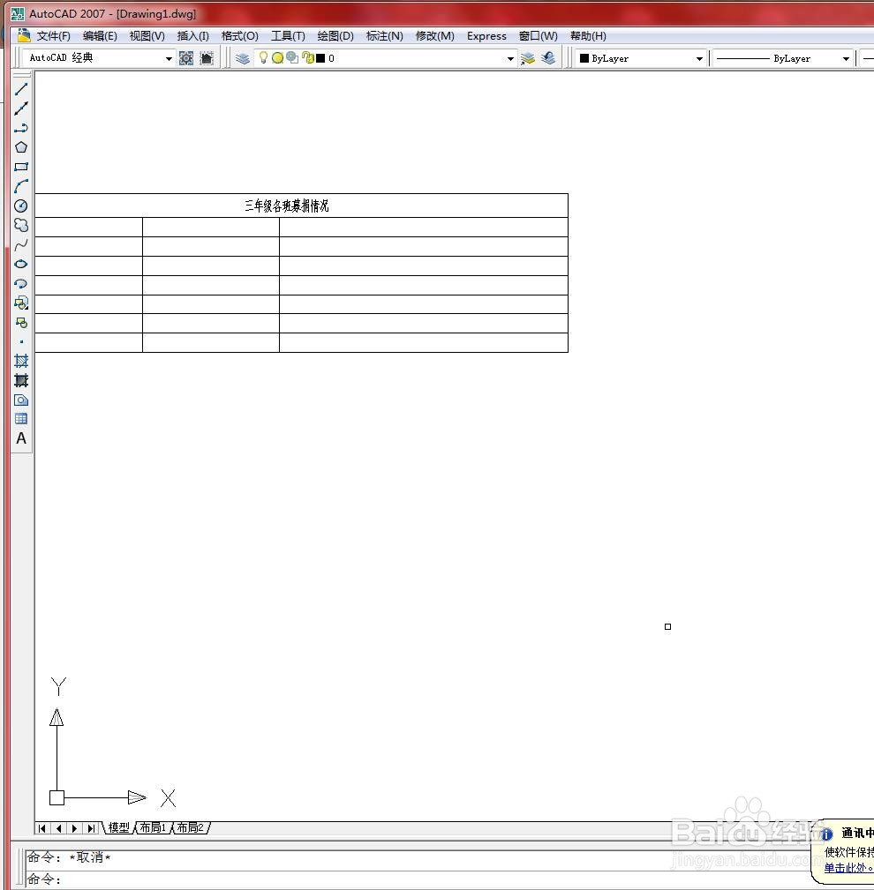Expand the ByLayer color dropdown

[699, 58]
